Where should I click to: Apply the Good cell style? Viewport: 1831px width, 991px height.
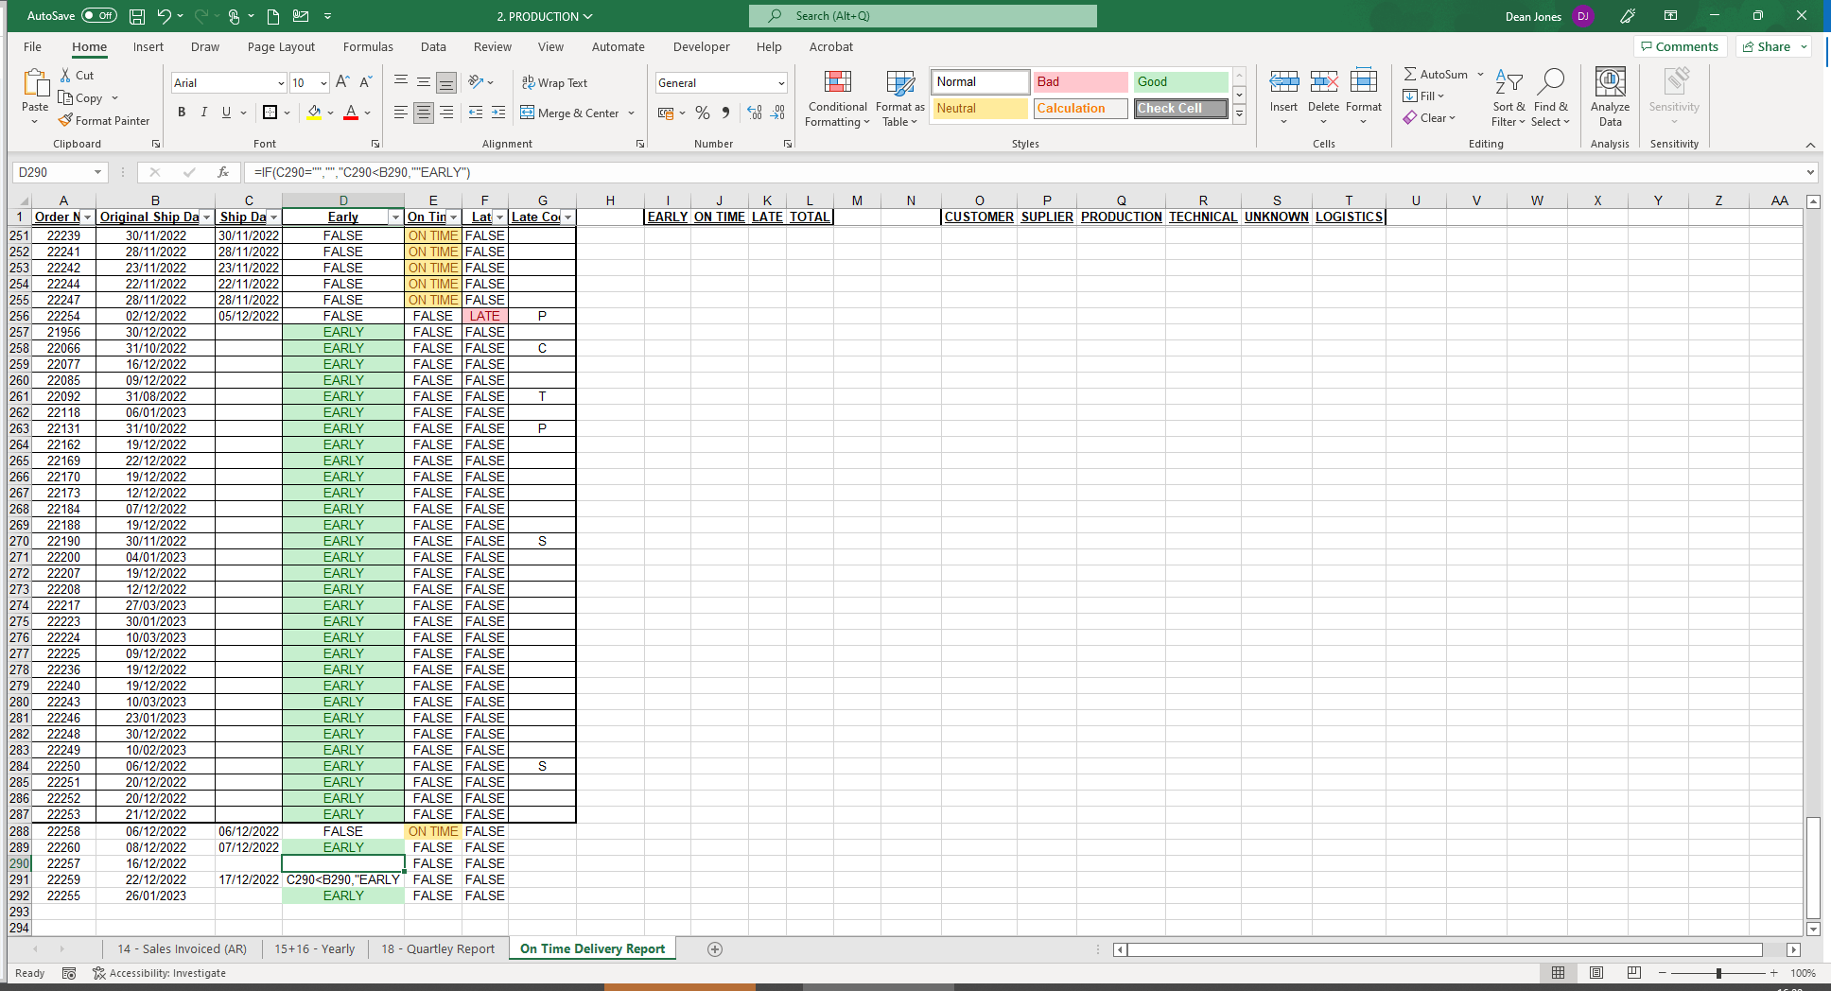click(1180, 81)
